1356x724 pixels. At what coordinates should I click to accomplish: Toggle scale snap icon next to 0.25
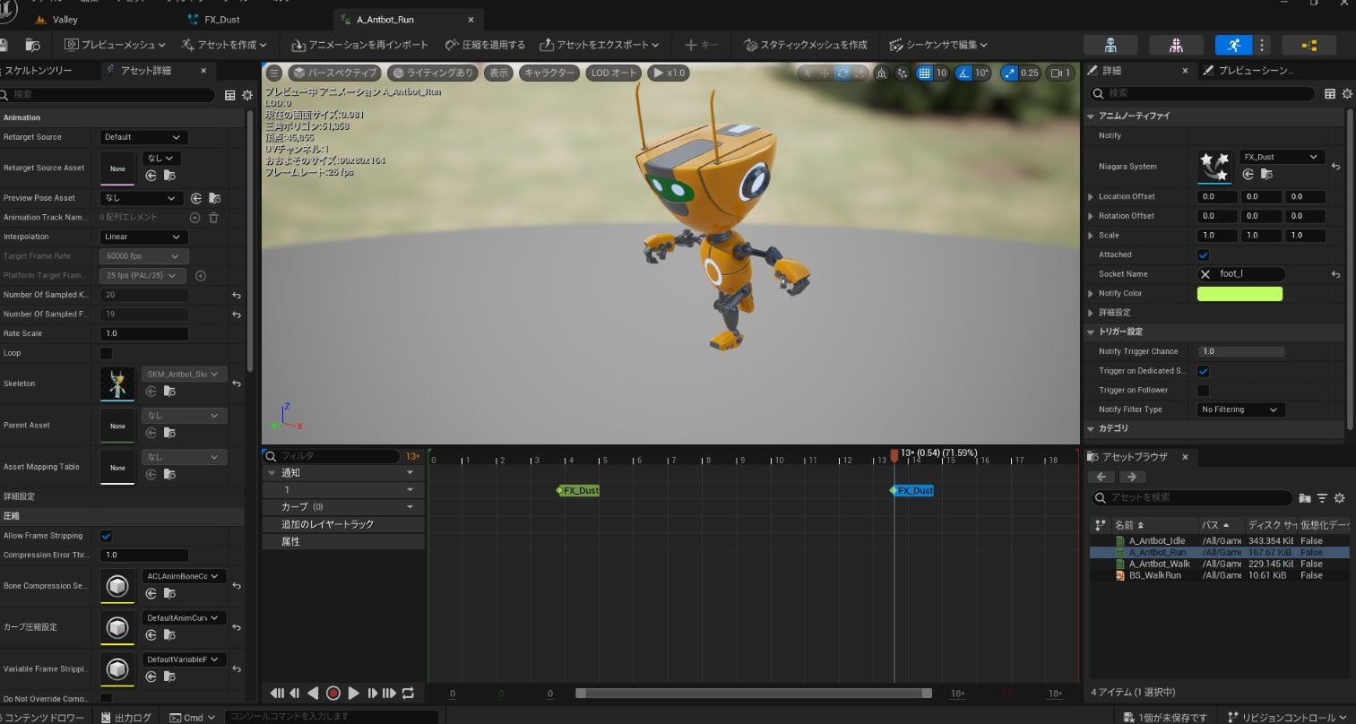pos(1010,73)
